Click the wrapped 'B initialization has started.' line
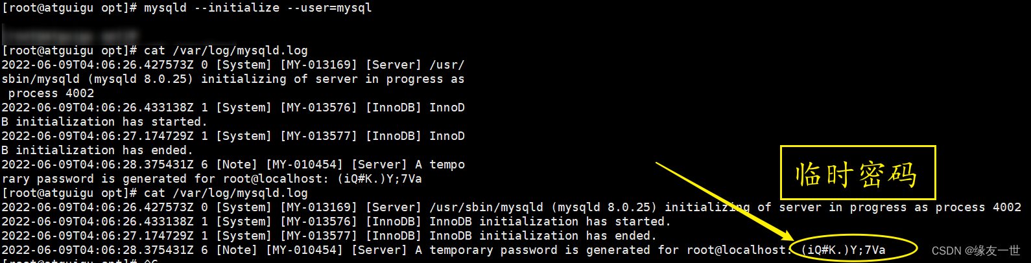The image size is (1031, 263). [x=104, y=122]
